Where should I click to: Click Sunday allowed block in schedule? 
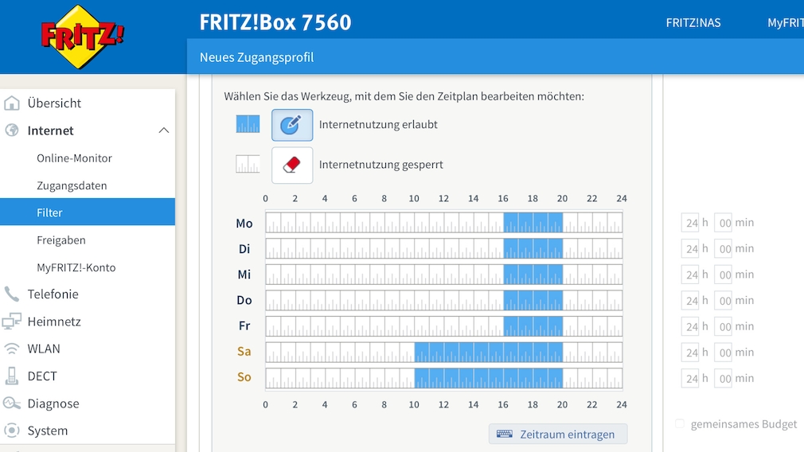click(x=489, y=378)
